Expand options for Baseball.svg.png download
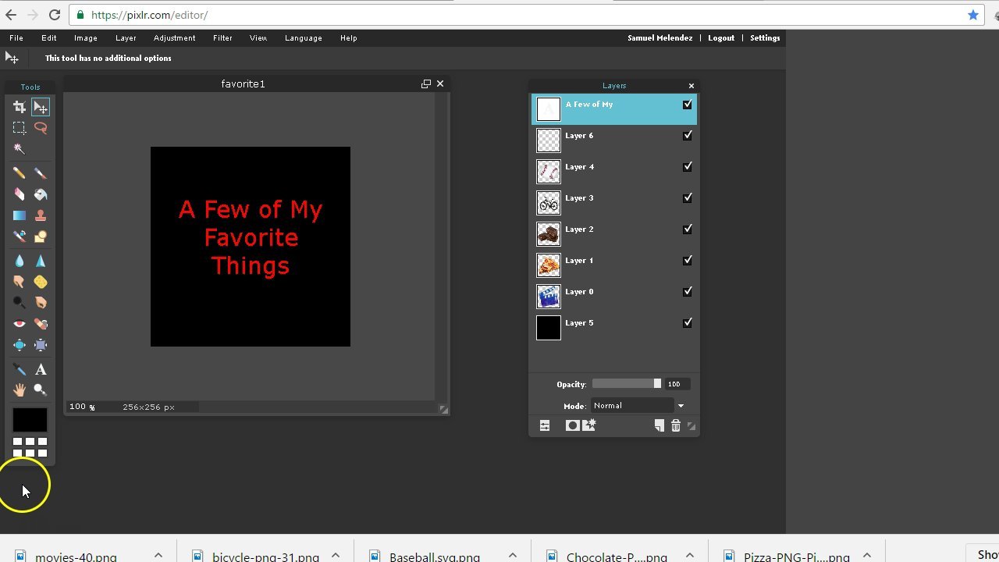The image size is (999, 562). [x=513, y=556]
